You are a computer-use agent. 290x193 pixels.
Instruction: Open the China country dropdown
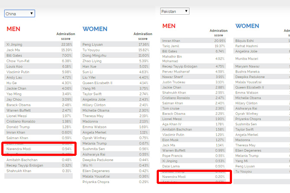pos(19,14)
